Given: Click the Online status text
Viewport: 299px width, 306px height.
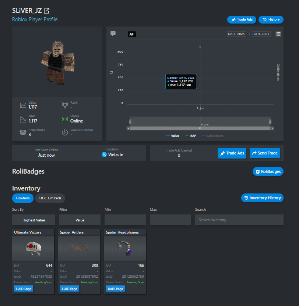Looking at the screenshot, I should click(x=77, y=121).
